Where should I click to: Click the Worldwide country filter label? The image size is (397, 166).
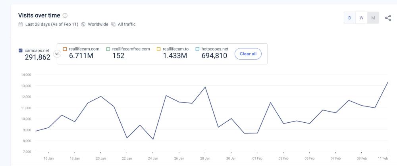(98, 25)
